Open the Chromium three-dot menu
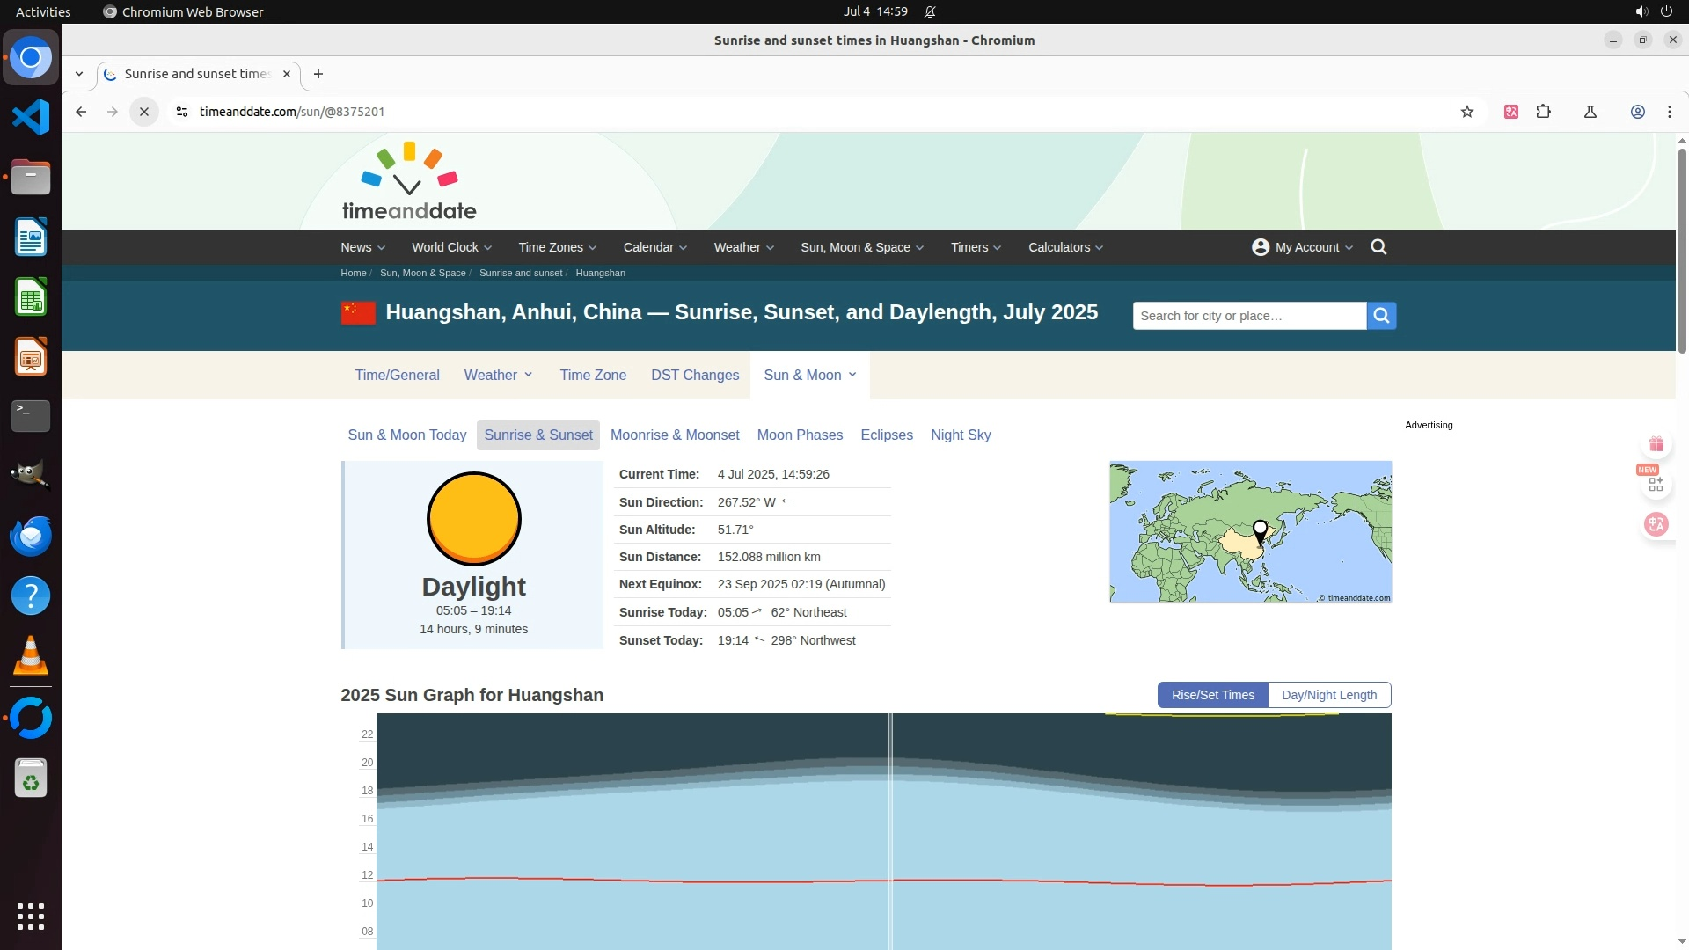This screenshot has width=1689, height=950. click(x=1669, y=112)
